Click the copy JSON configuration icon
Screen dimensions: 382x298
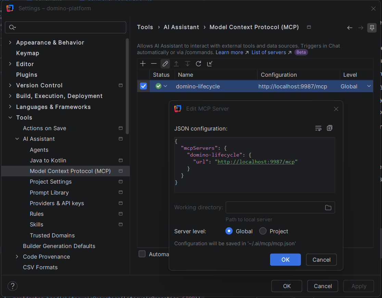point(329,128)
